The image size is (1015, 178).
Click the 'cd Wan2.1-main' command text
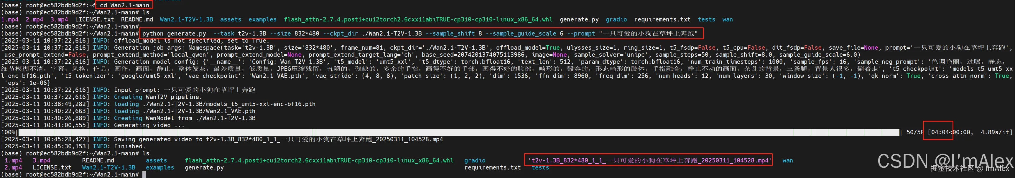tap(124, 5)
